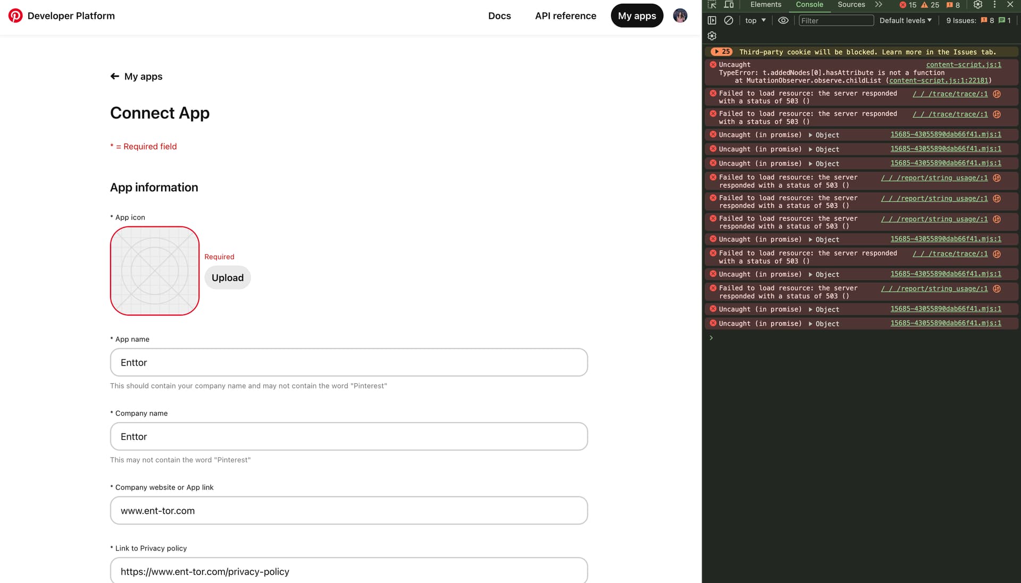Screen dimensions: 1021x583
Task: Open console settings gear below toolbar
Action: click(712, 36)
